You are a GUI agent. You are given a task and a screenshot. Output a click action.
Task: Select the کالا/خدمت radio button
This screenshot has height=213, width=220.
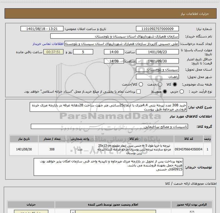[141, 84]
